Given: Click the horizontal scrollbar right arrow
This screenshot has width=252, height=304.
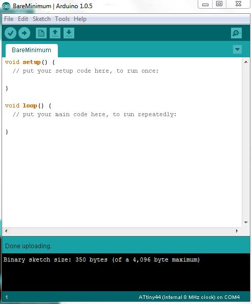Looking at the screenshot, I should [237, 231].
